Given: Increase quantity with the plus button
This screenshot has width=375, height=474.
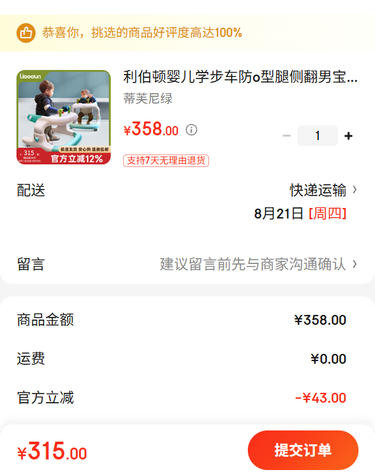Looking at the screenshot, I should (x=349, y=136).
